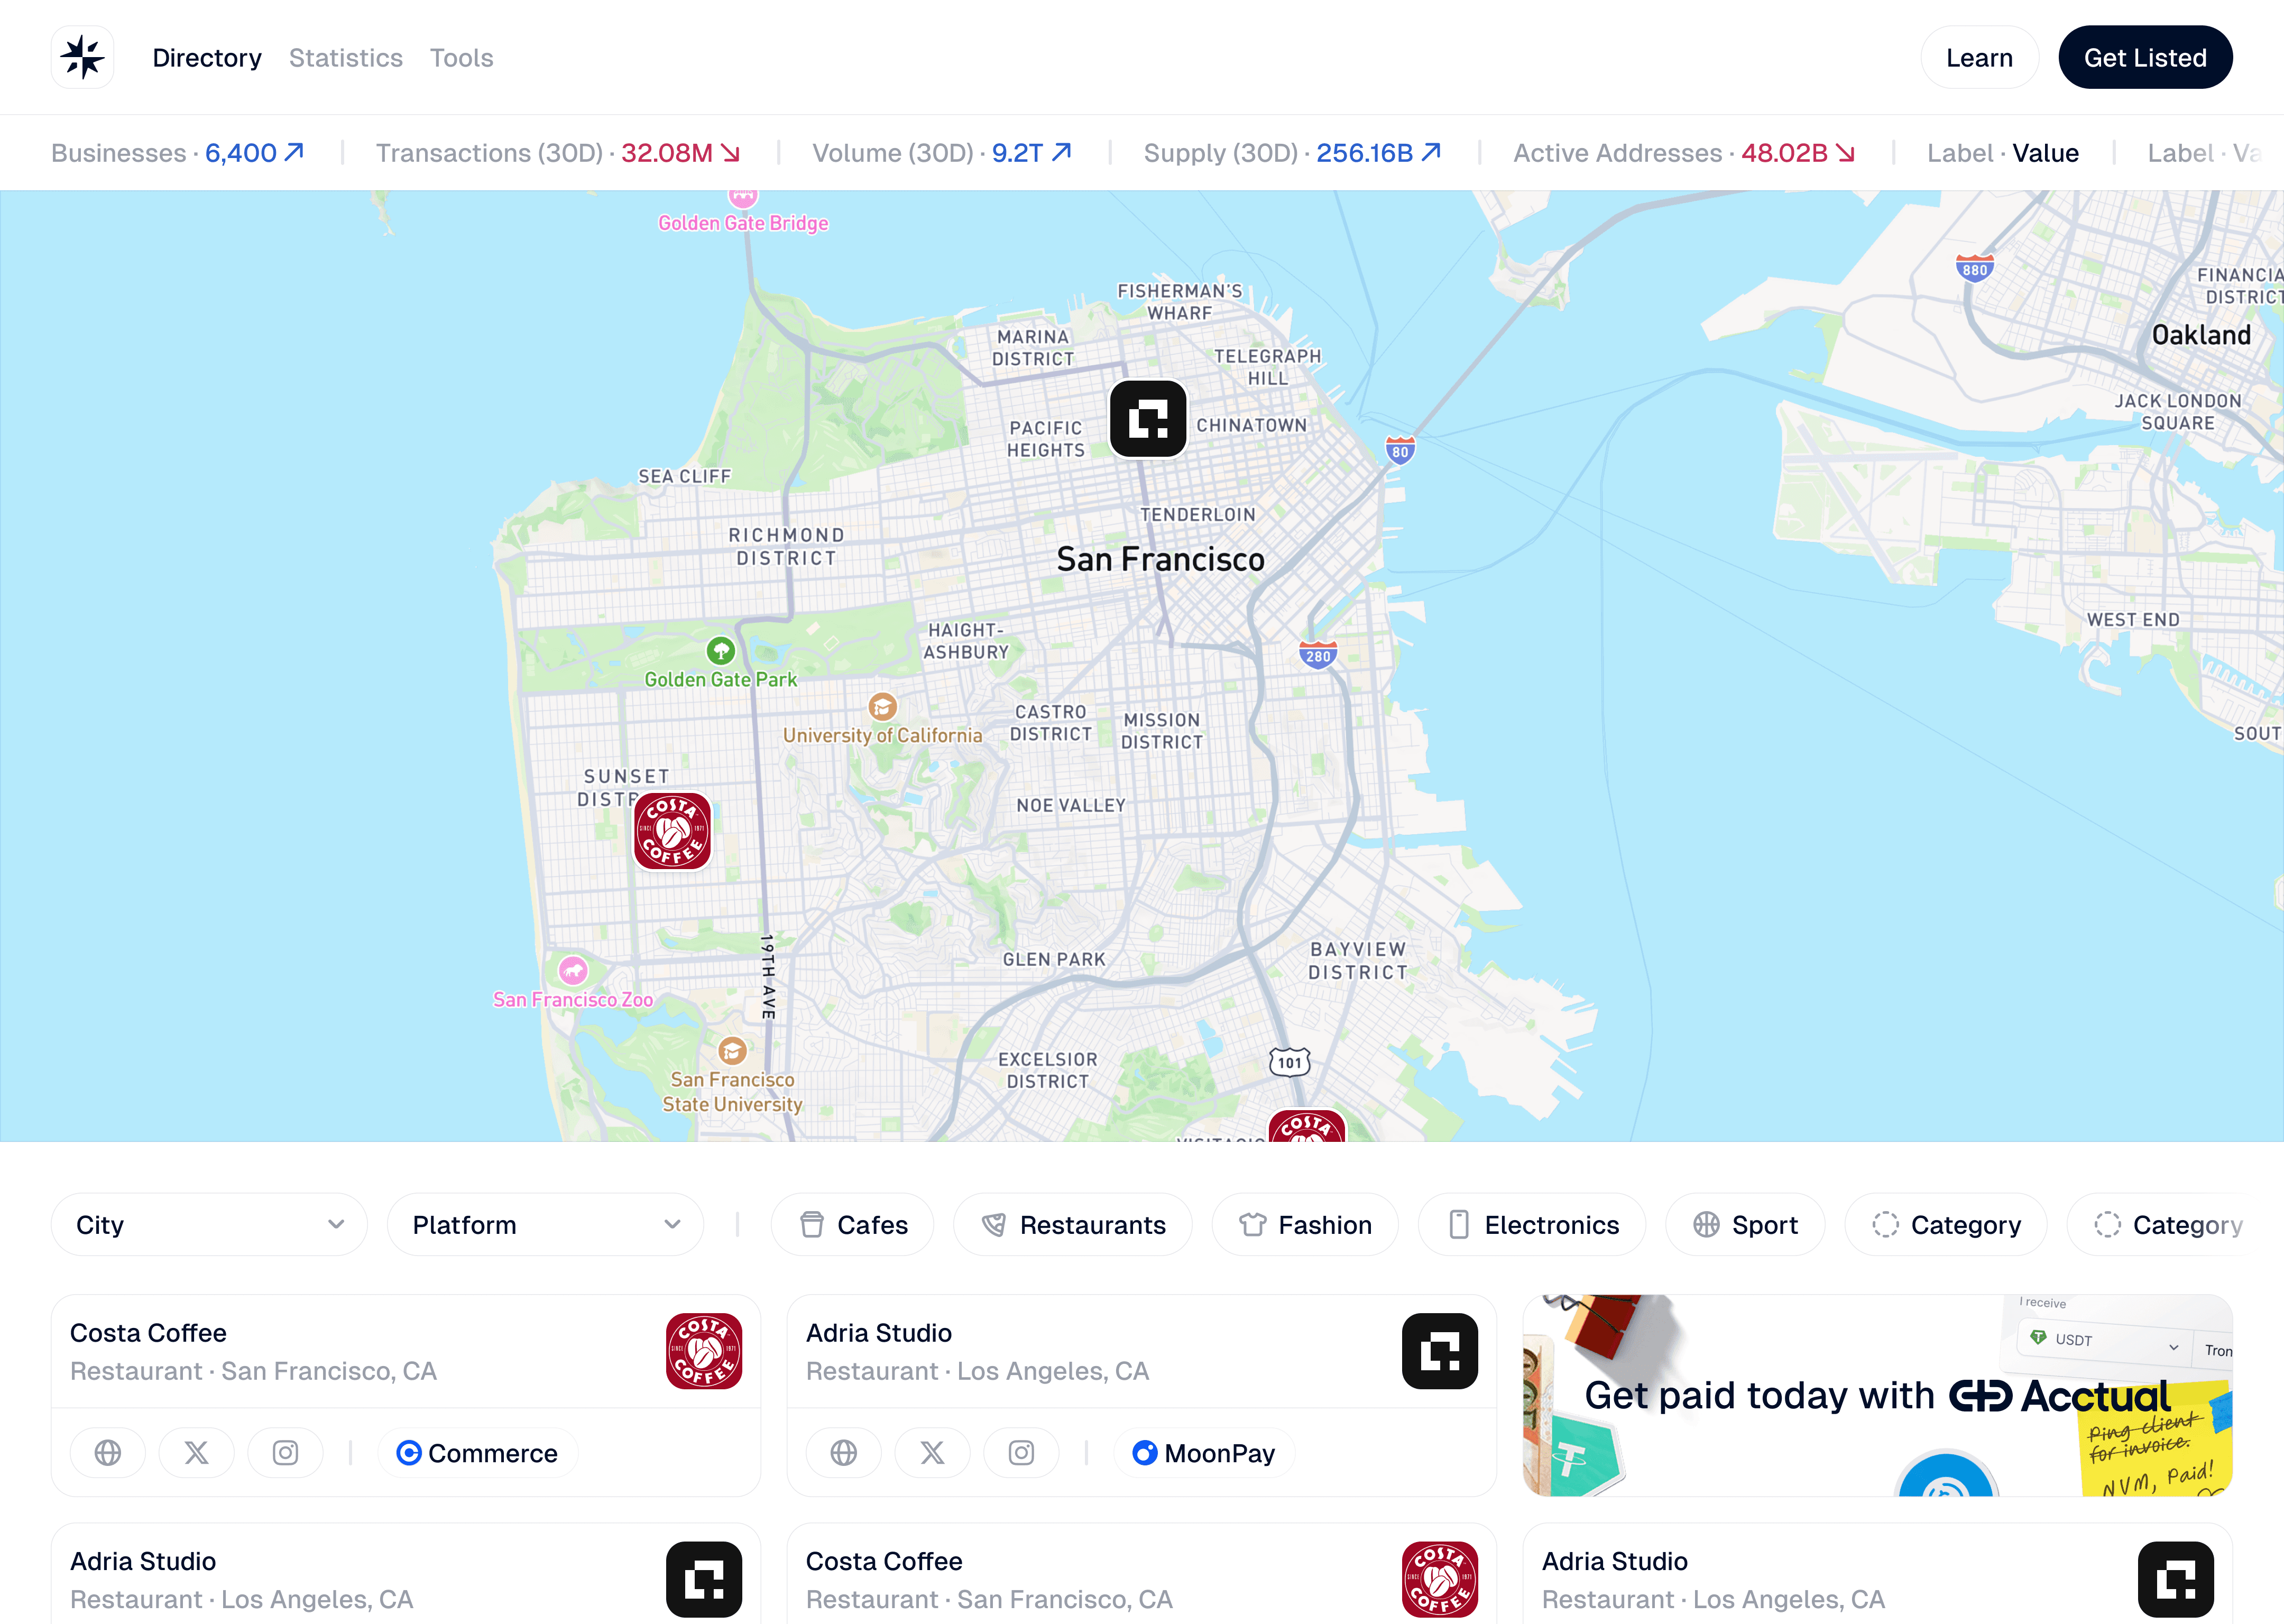Click Adria Studio logo in bottom-right card
This screenshot has height=1624, width=2284.
click(2176, 1579)
